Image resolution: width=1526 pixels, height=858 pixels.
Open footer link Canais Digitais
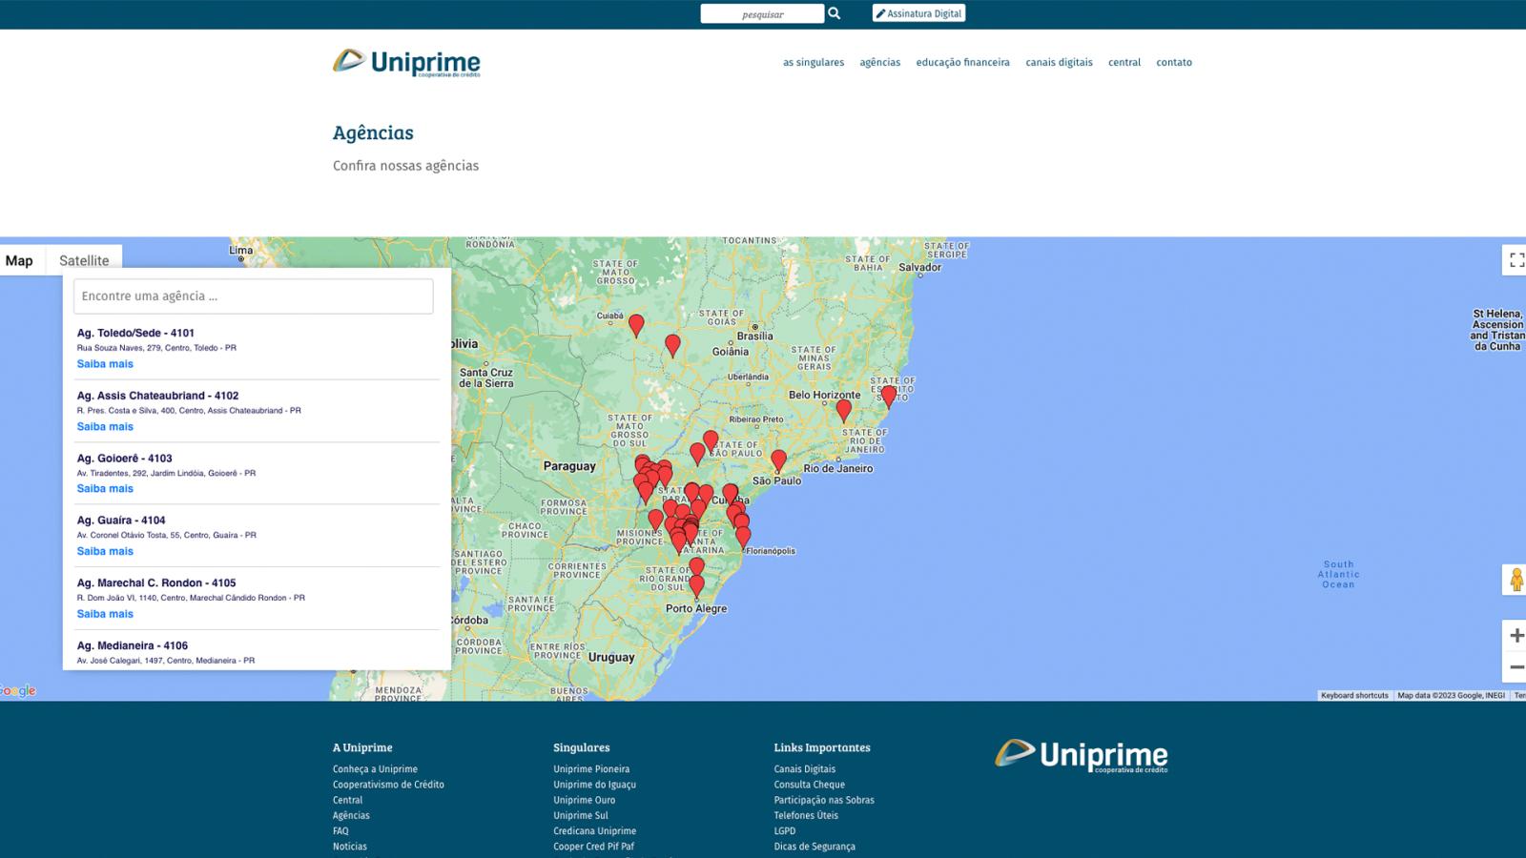pyautogui.click(x=805, y=769)
